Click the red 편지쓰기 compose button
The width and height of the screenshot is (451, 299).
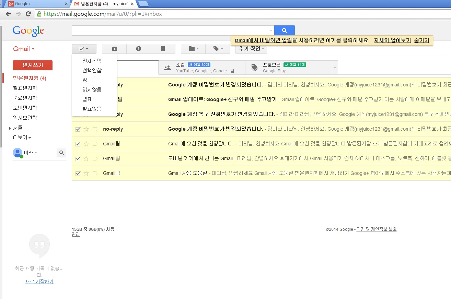[x=33, y=65]
